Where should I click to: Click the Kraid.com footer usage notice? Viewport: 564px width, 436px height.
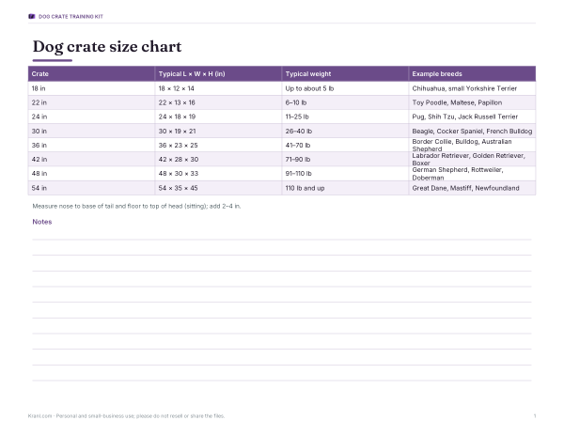[126, 416]
